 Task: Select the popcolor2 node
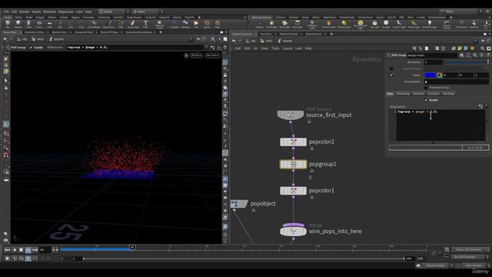coord(294,142)
